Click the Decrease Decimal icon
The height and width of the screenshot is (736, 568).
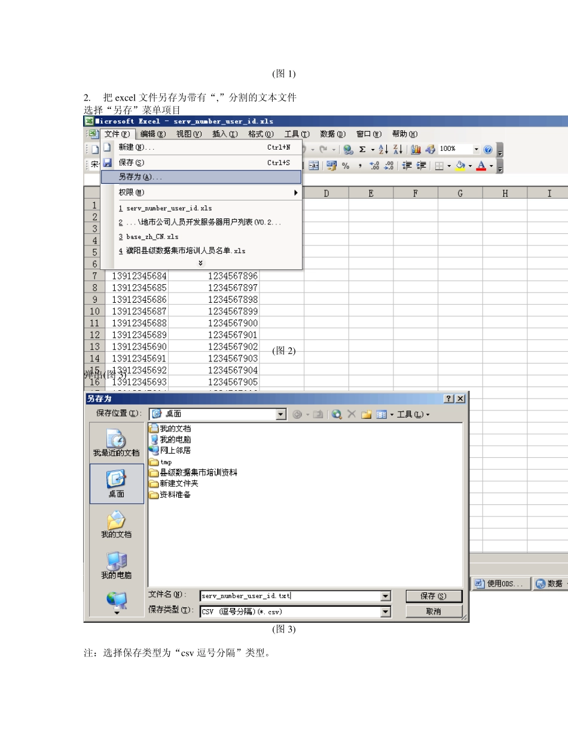[389, 166]
